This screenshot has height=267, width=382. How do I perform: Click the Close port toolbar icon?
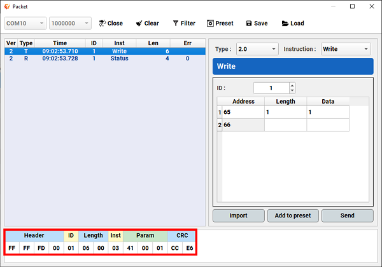(x=102, y=24)
